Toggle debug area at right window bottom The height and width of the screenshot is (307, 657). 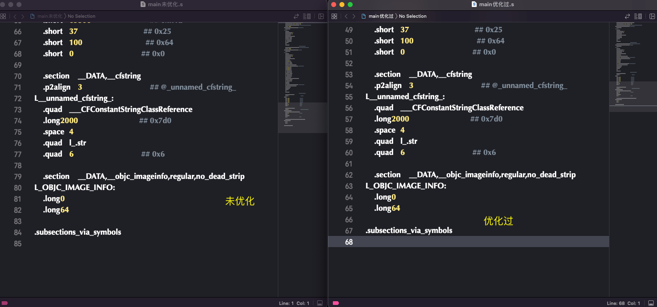pyautogui.click(x=651, y=303)
